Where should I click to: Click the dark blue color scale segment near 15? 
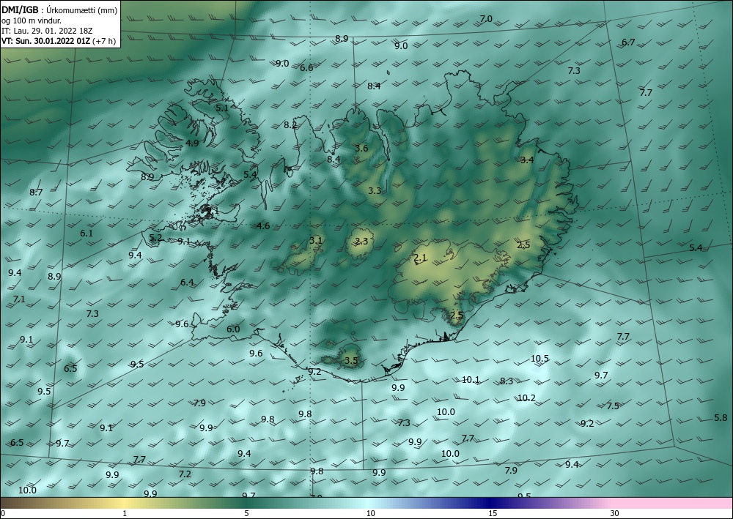pos(490,503)
